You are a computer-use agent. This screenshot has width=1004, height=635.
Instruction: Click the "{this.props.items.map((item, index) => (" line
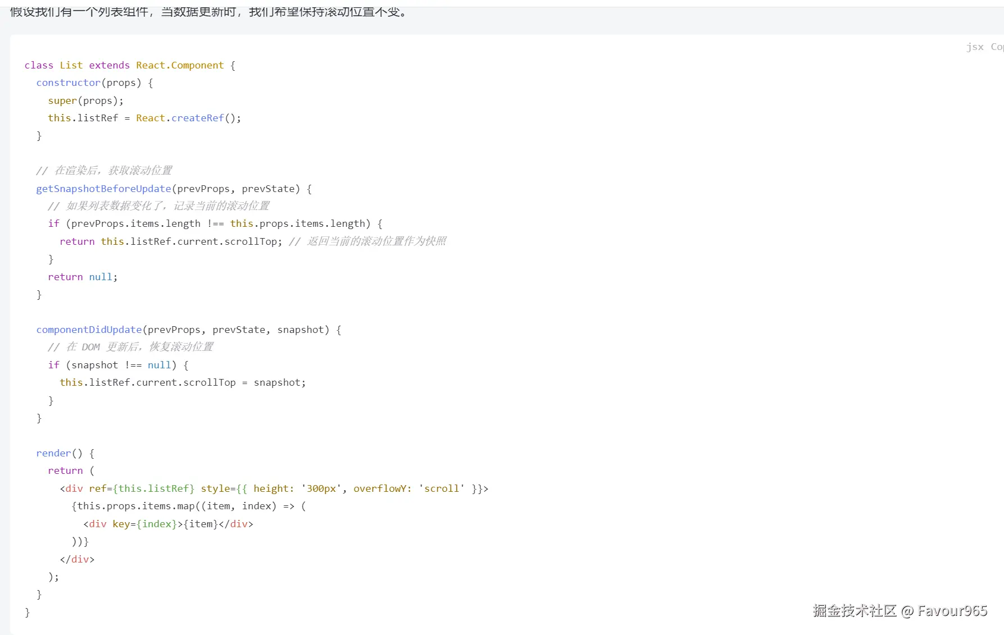(189, 506)
